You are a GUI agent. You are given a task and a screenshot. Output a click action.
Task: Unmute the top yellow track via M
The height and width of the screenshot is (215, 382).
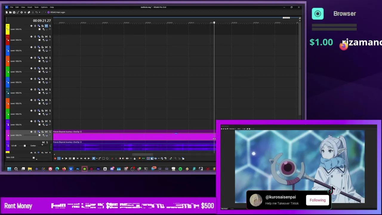[46, 26]
